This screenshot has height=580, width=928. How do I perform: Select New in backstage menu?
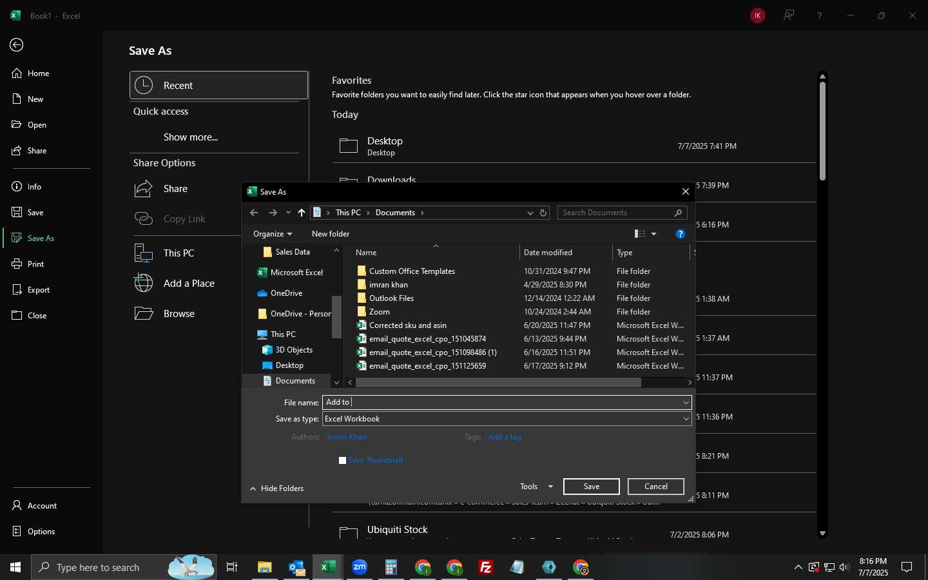(x=35, y=99)
